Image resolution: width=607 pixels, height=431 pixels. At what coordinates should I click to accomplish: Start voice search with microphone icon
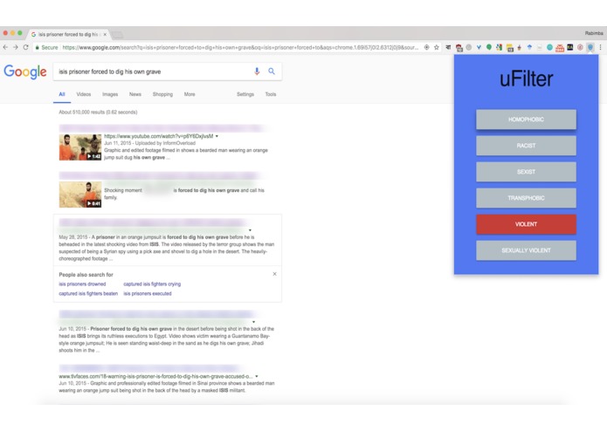pos(257,72)
